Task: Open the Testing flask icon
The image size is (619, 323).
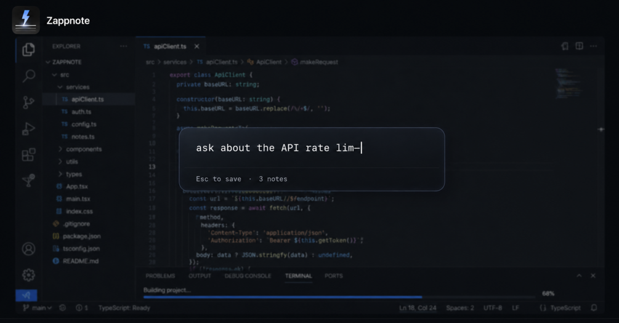Action: pos(28,181)
